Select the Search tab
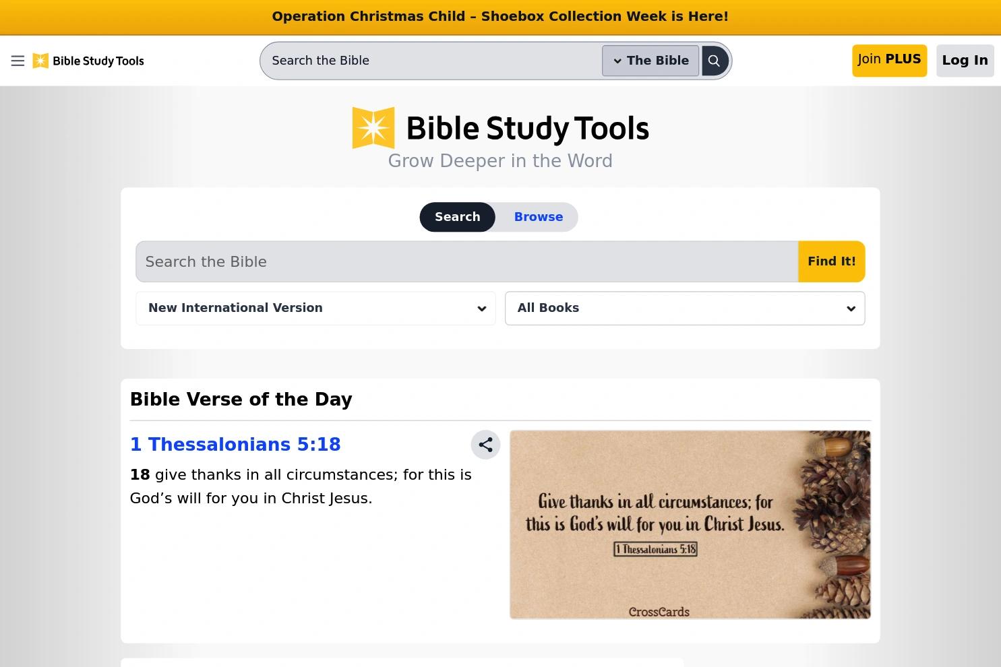 coord(457,217)
